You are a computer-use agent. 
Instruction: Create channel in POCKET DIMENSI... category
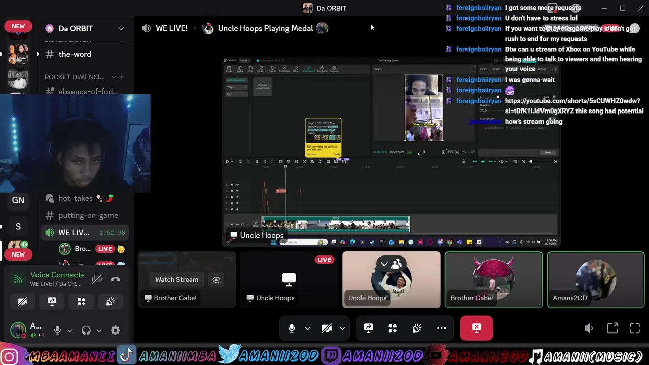tap(121, 77)
